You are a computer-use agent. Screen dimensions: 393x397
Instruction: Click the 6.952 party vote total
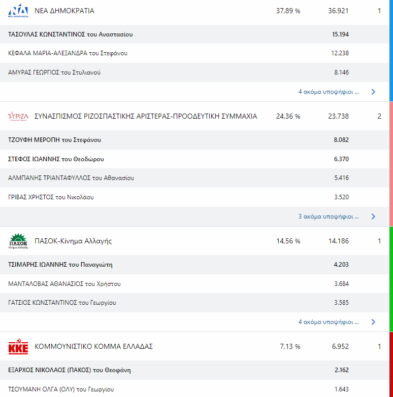(x=341, y=346)
